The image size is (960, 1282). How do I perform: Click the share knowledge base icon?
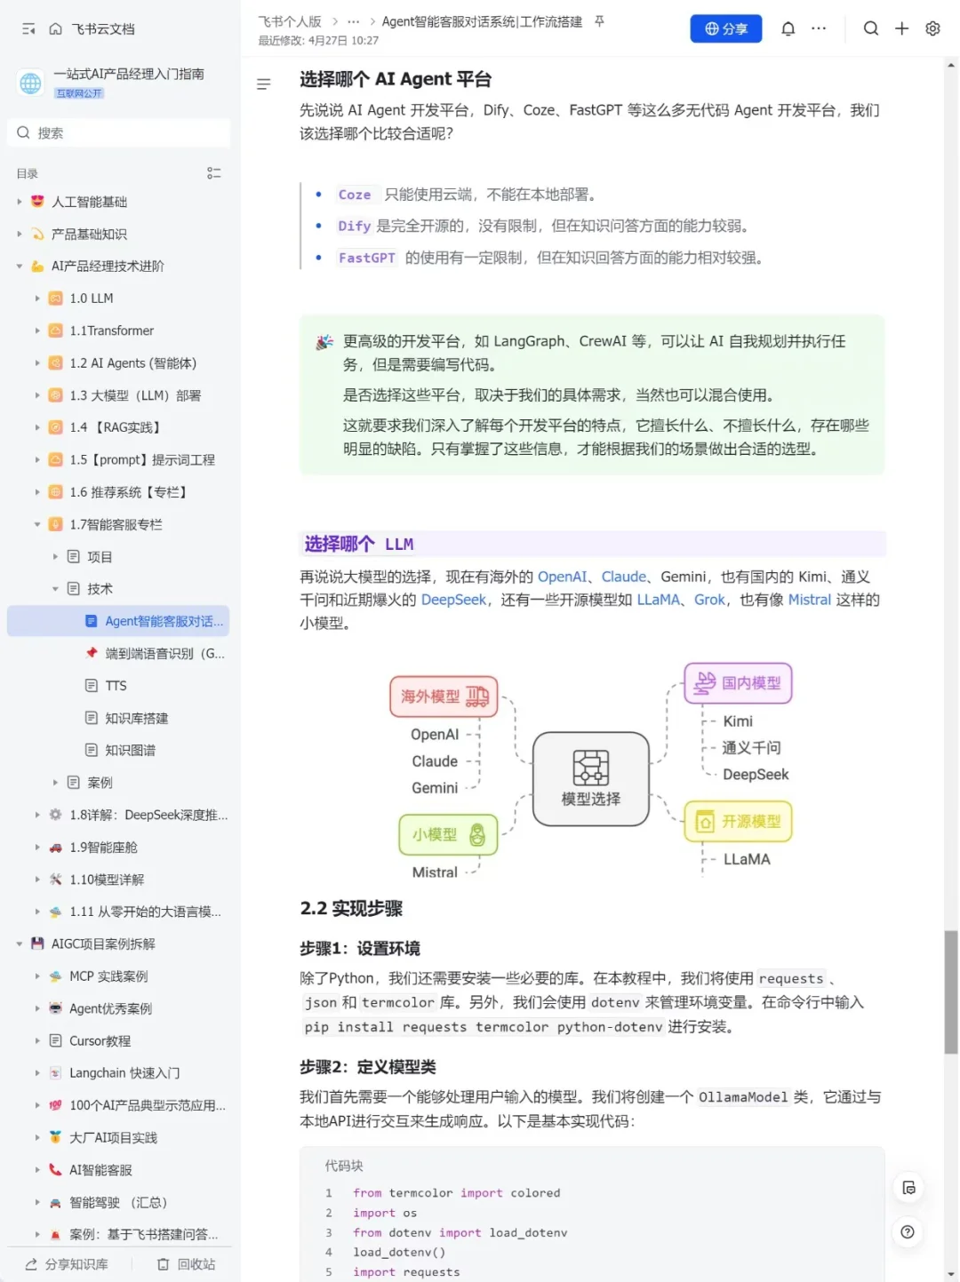(31, 1263)
